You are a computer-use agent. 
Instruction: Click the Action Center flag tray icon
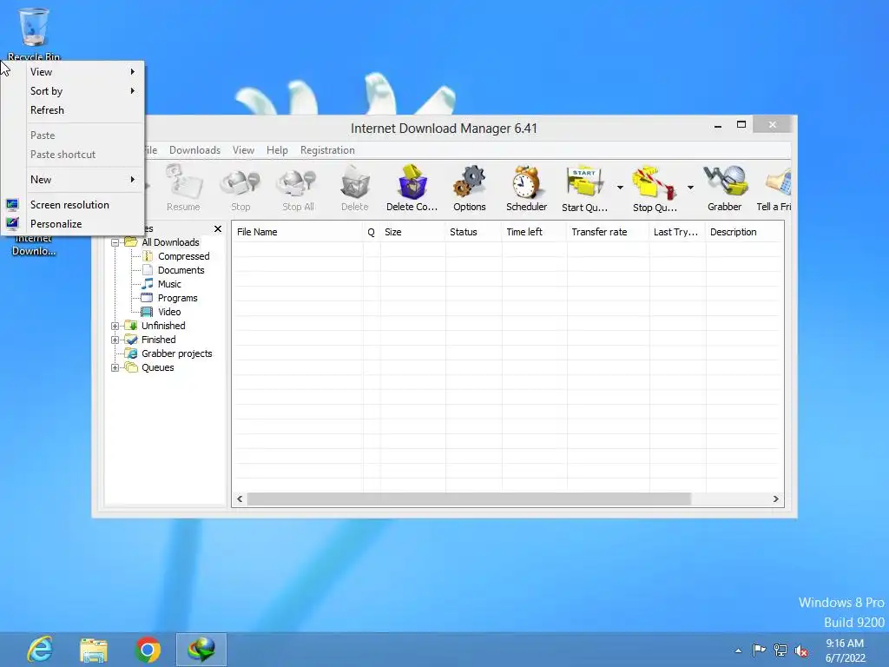click(759, 650)
